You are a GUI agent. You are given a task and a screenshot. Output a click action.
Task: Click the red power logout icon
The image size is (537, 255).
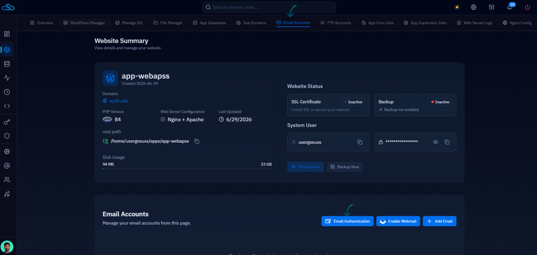tap(527, 7)
